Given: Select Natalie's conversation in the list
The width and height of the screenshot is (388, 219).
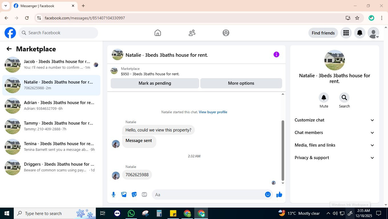Looking at the screenshot, I should pos(51,85).
